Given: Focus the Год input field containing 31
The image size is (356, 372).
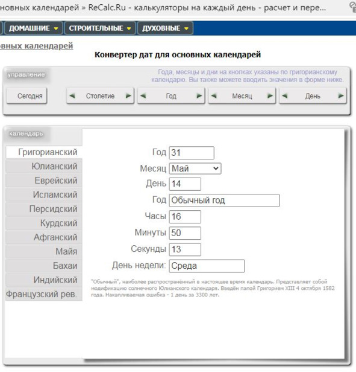Looking at the screenshot, I should coord(192,153).
